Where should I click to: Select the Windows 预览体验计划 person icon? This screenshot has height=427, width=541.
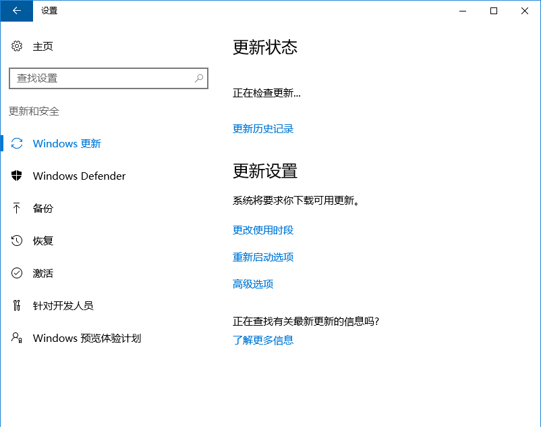[18, 338]
